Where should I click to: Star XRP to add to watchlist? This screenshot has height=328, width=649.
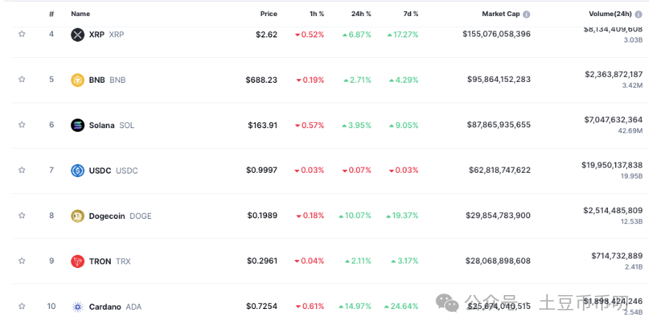point(22,34)
